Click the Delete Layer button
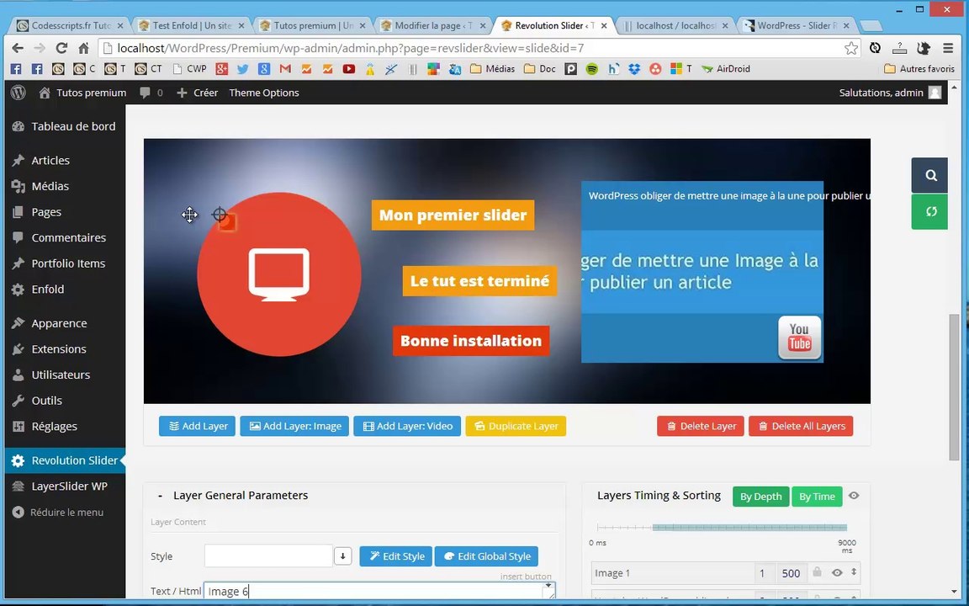The image size is (969, 606). 701,426
